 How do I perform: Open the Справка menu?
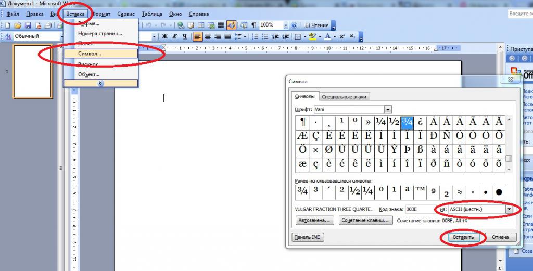(198, 14)
